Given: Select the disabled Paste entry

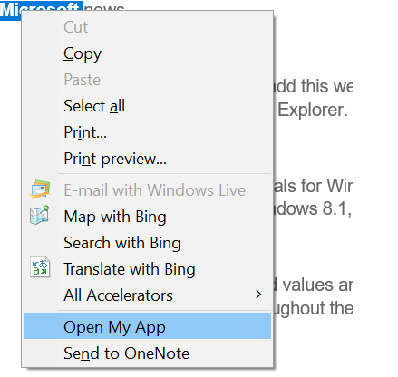Looking at the screenshot, I should [147, 80].
